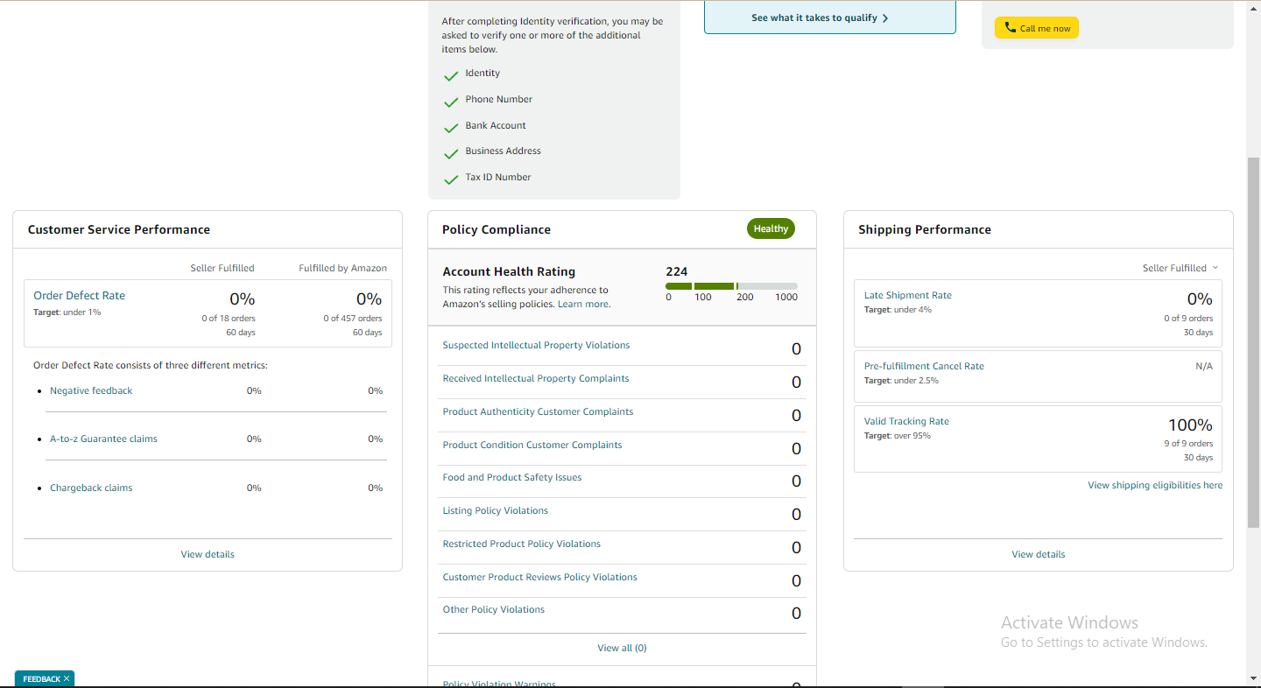Click the 224 account health score
Viewport: 1261px width, 688px height.
[x=677, y=271]
